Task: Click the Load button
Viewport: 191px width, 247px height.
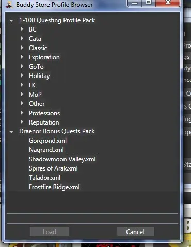Action: (50, 232)
